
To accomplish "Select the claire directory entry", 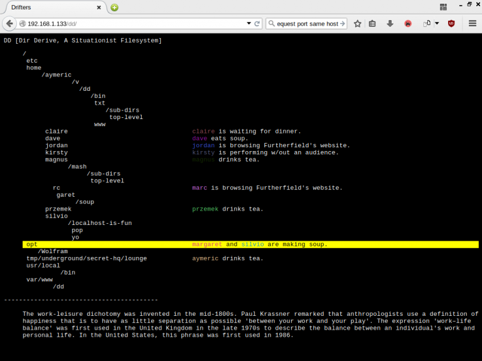I will click(x=56, y=132).
